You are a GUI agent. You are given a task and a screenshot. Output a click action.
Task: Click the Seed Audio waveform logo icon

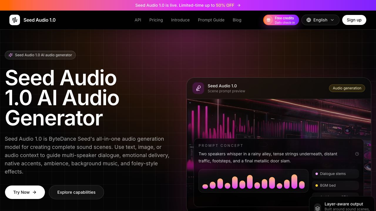point(15,20)
